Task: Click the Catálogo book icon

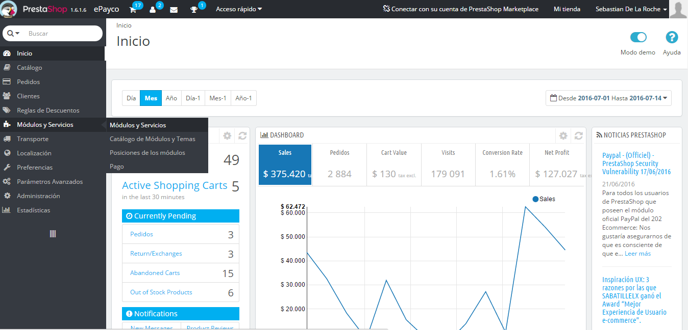Action: [7, 68]
